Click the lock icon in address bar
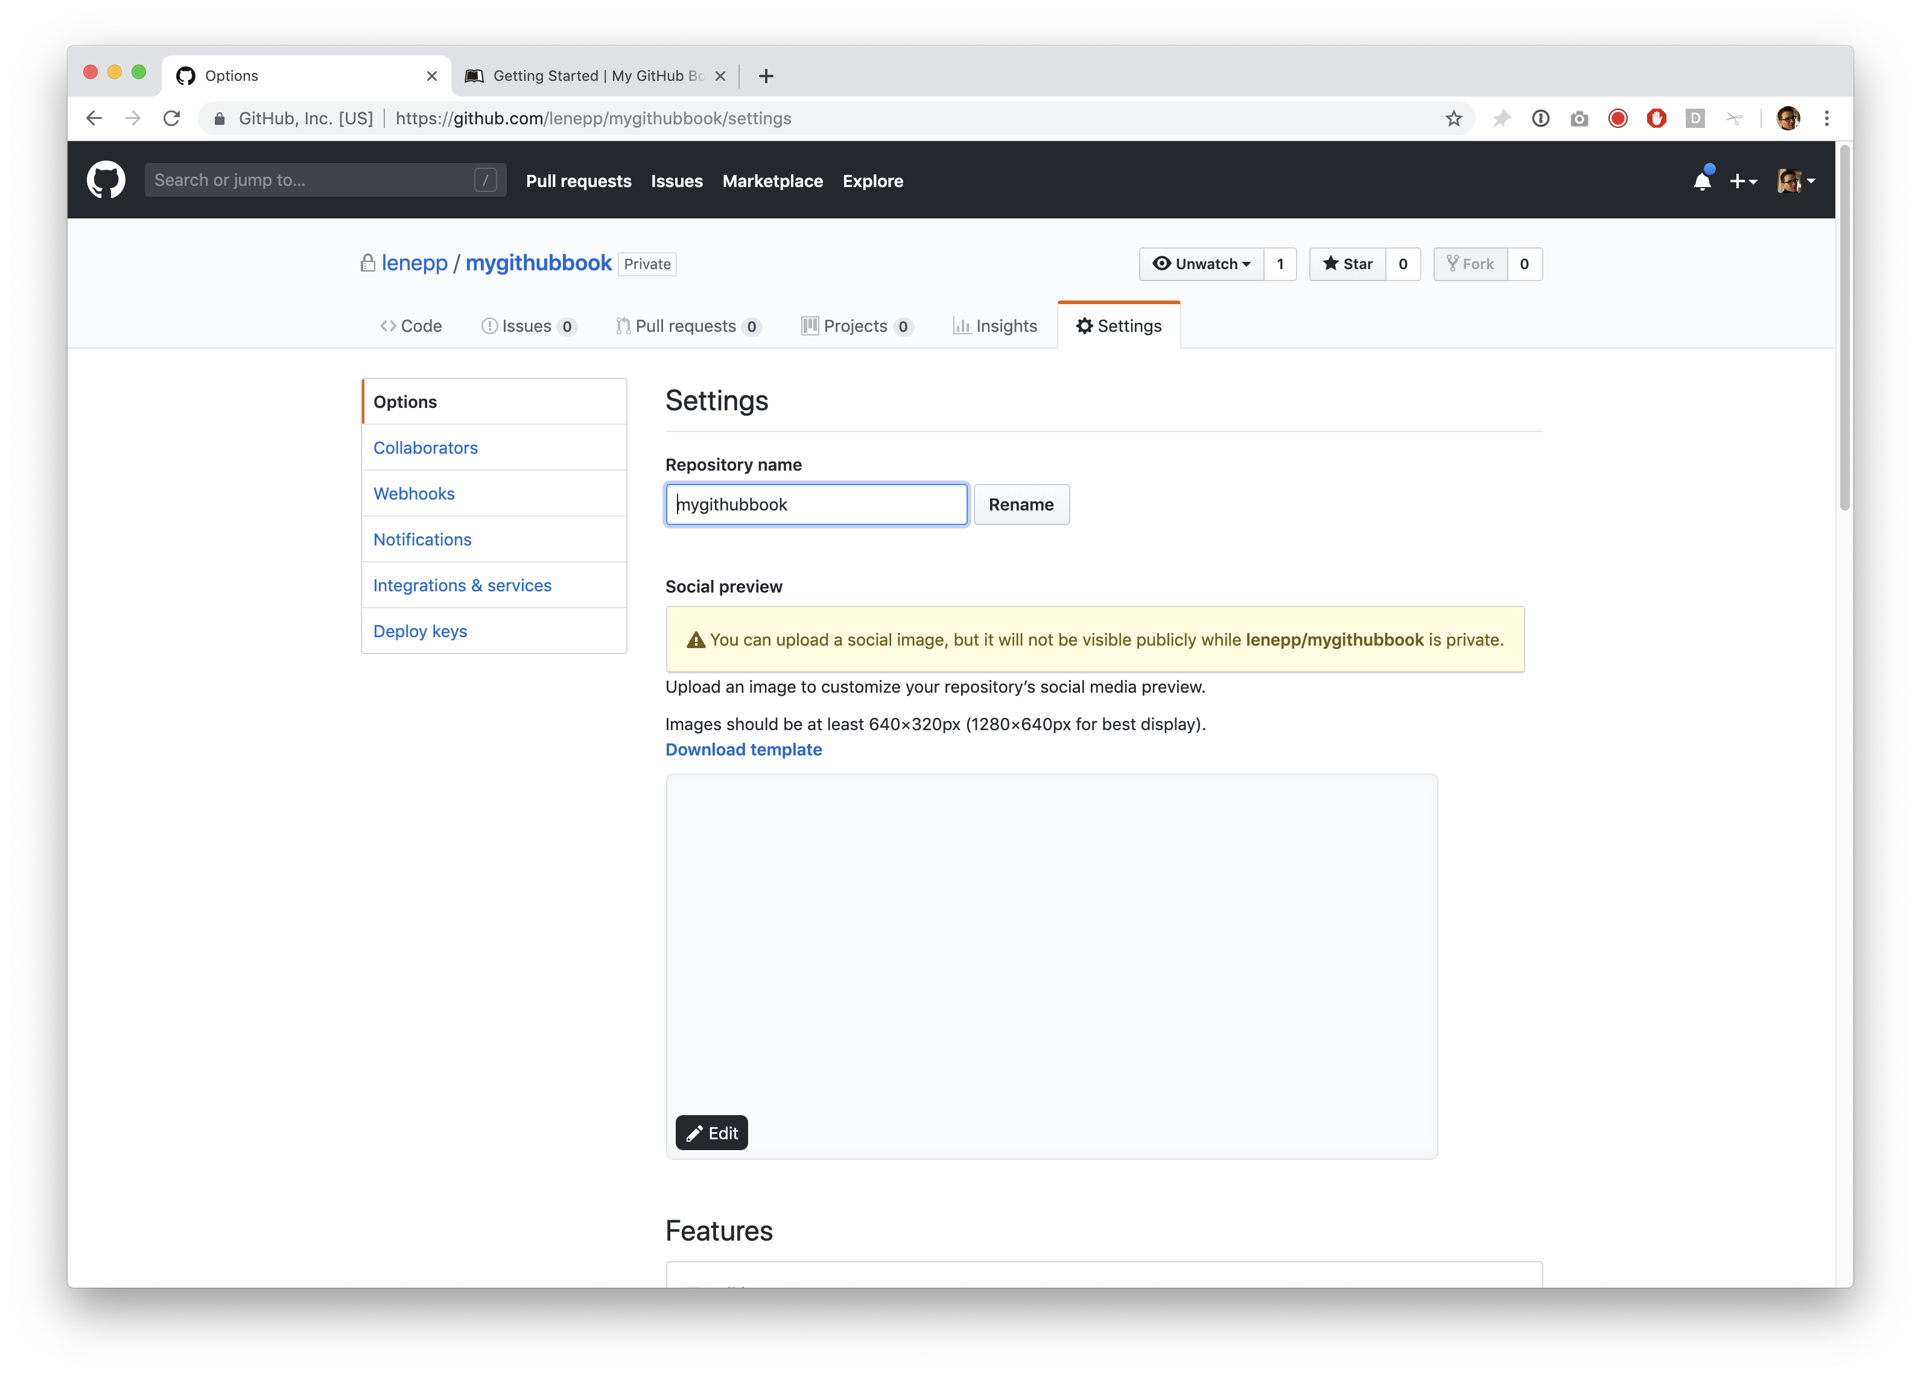The width and height of the screenshot is (1921, 1377). point(220,119)
